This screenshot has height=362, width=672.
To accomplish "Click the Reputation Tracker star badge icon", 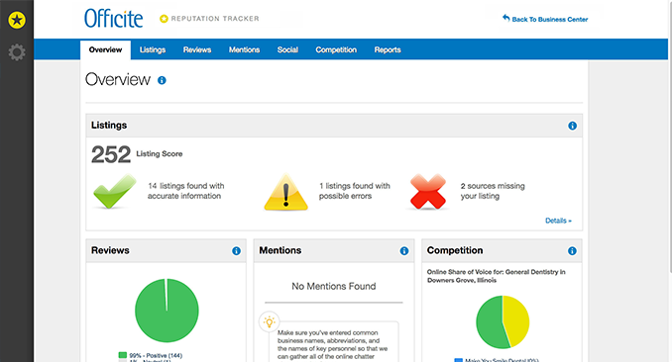I will click(x=164, y=19).
